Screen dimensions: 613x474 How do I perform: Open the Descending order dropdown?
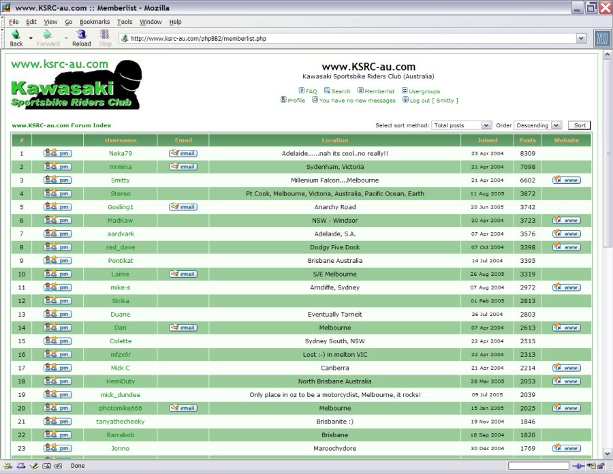pyautogui.click(x=537, y=125)
